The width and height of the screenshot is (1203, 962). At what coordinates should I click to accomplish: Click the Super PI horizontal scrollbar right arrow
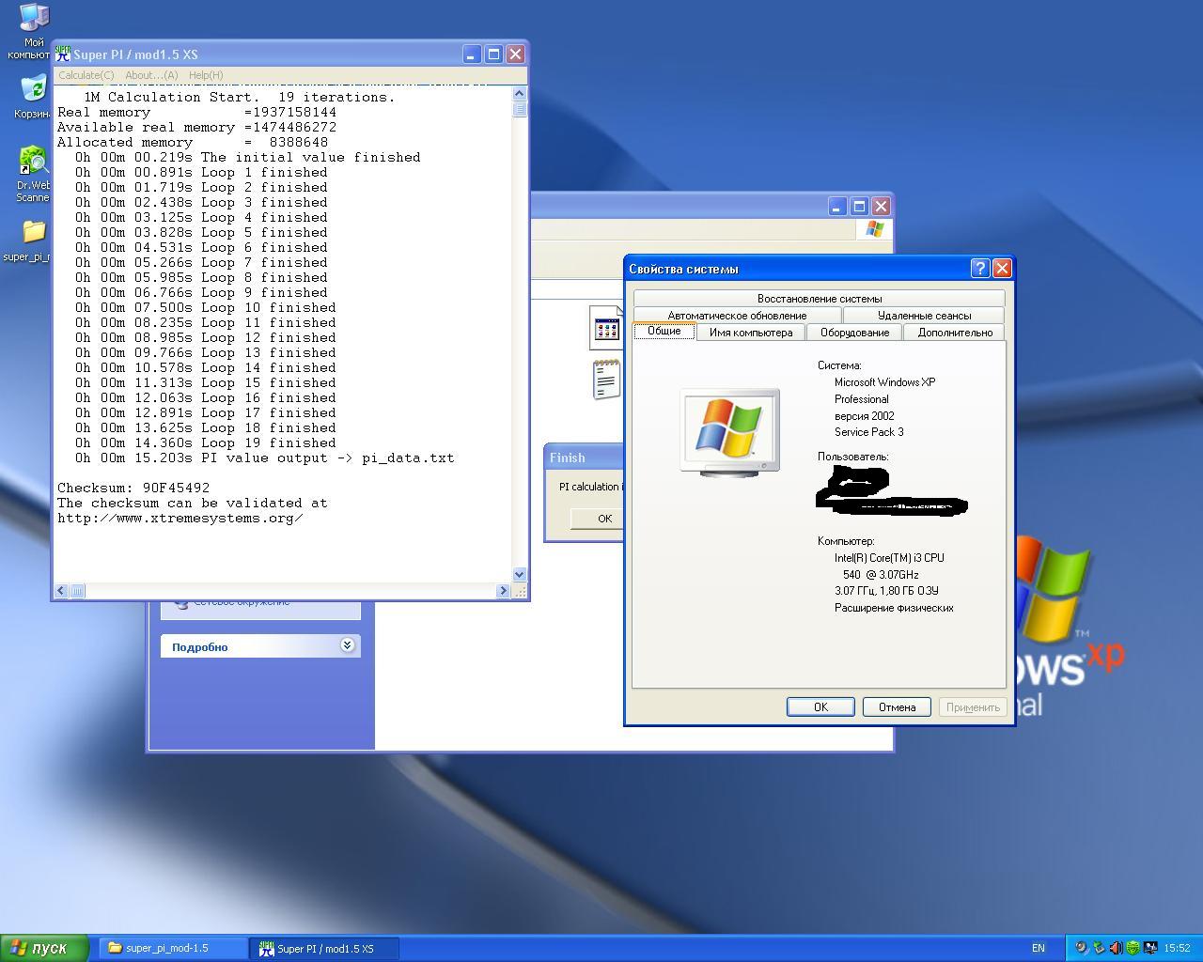(x=503, y=591)
